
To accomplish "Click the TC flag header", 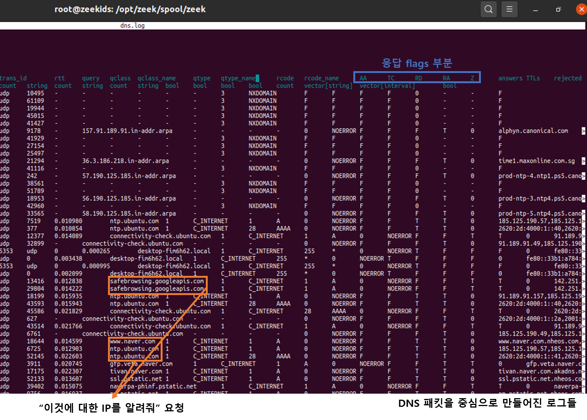I will tap(391, 78).
